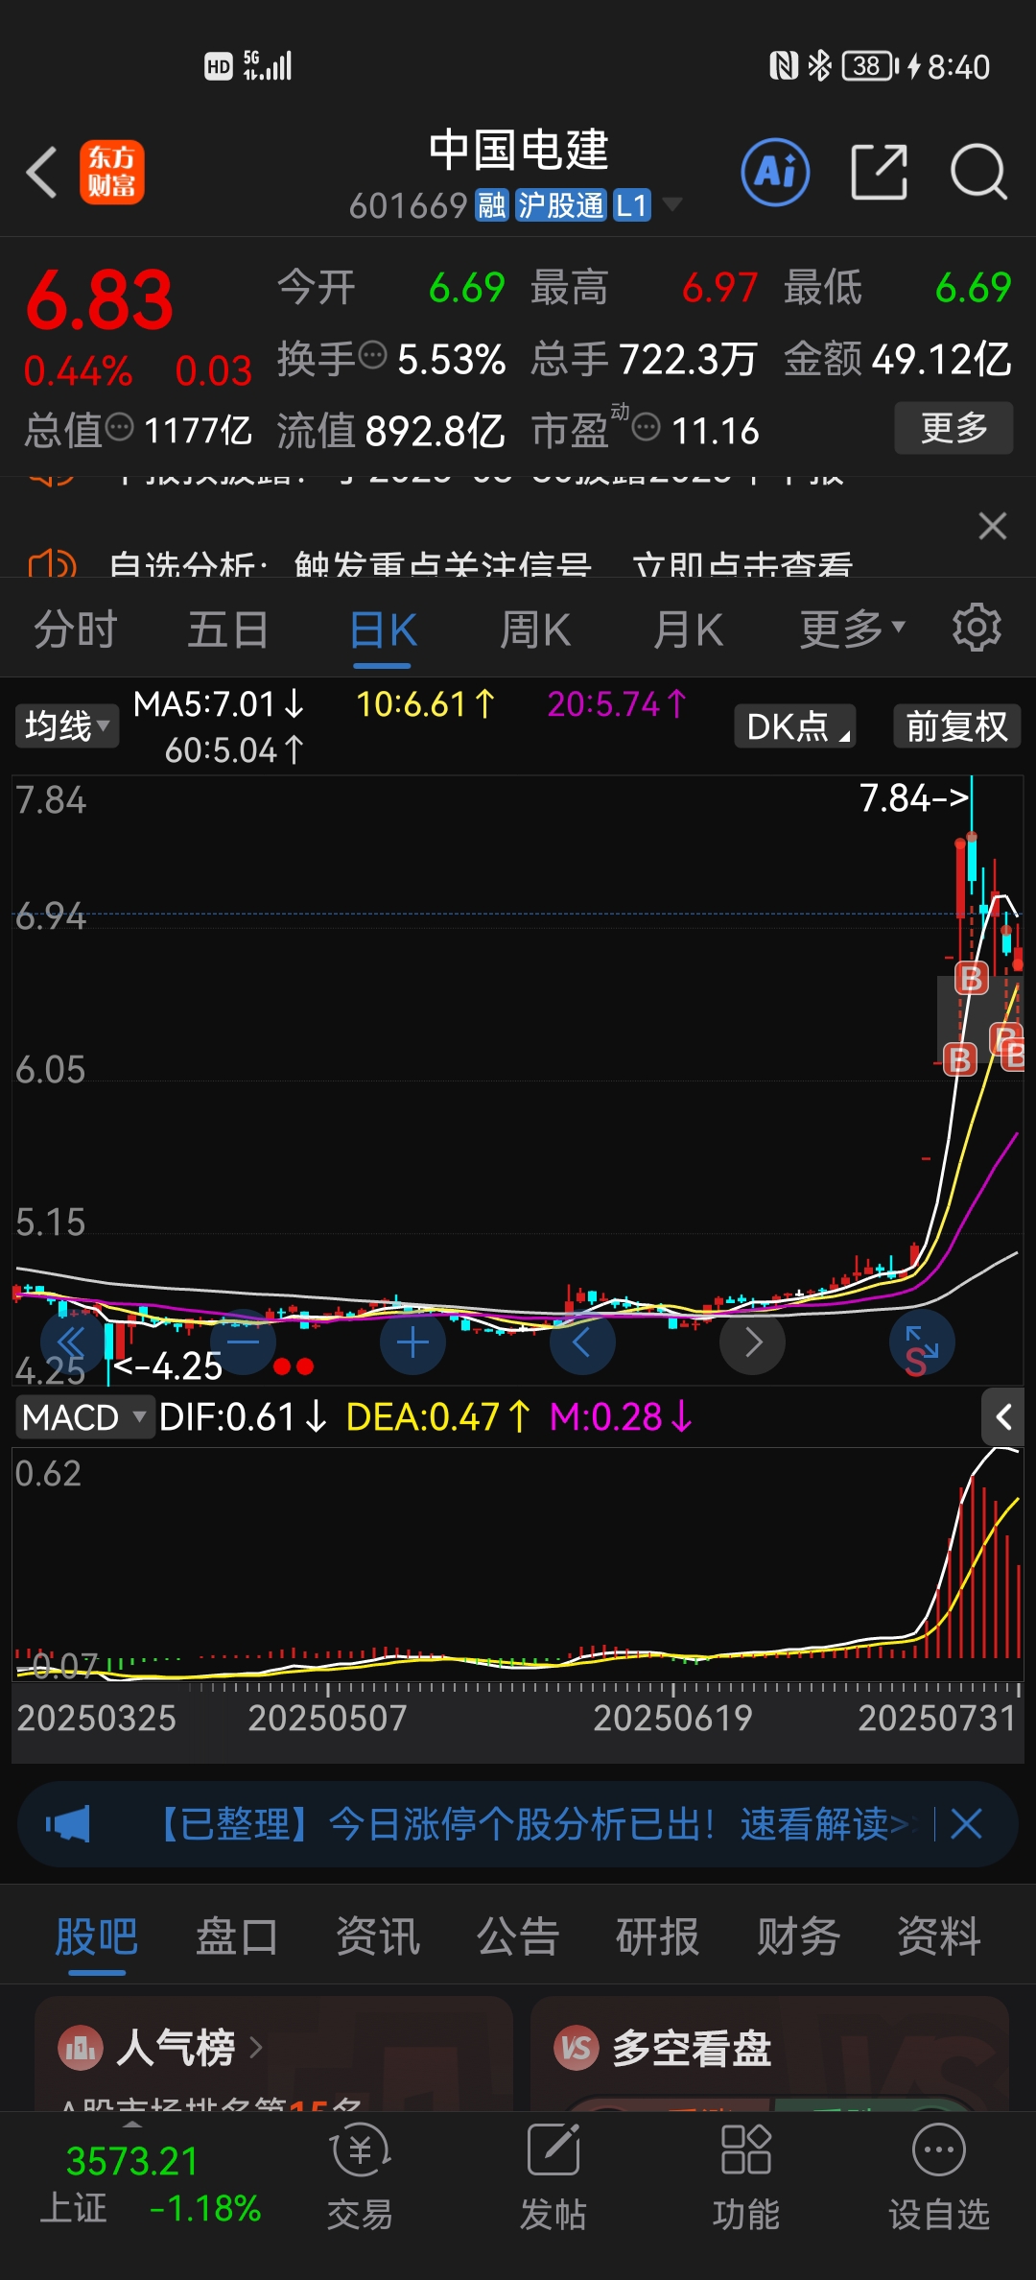The height and width of the screenshot is (2280, 1036).
Task: Select the 股吧 tab
Action: click(97, 1936)
